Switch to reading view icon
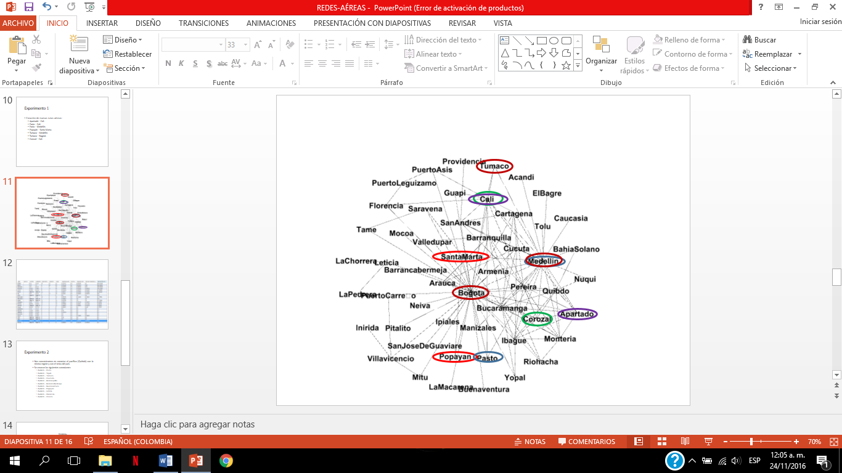Viewport: 842px width, 473px height. [x=685, y=442]
